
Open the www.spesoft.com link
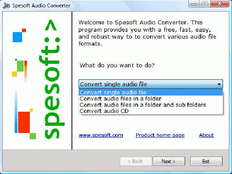pyautogui.click(x=101, y=135)
